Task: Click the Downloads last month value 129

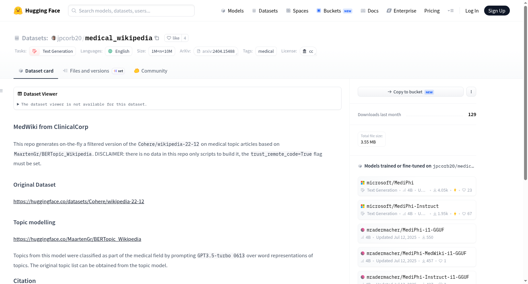Action: [x=472, y=114]
